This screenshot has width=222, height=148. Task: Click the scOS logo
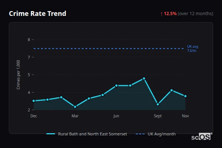click(202, 137)
